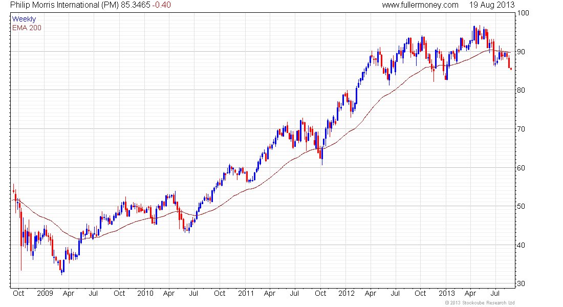
Task: Click the 60 price axis label
Action: point(521,168)
